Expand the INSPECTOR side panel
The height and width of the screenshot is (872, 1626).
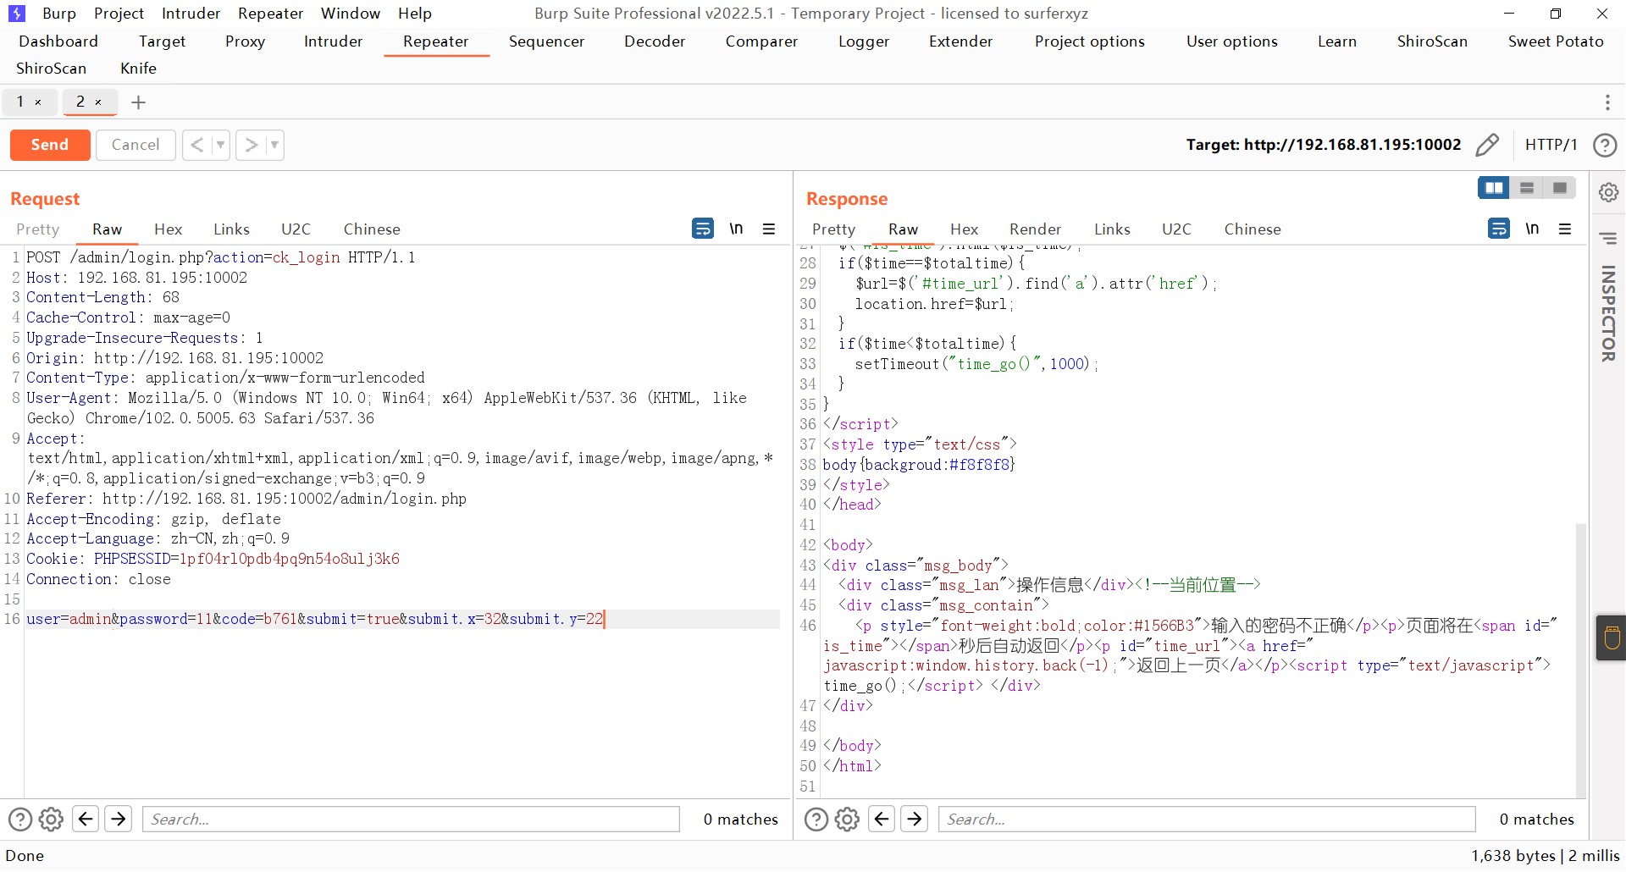tap(1608, 313)
